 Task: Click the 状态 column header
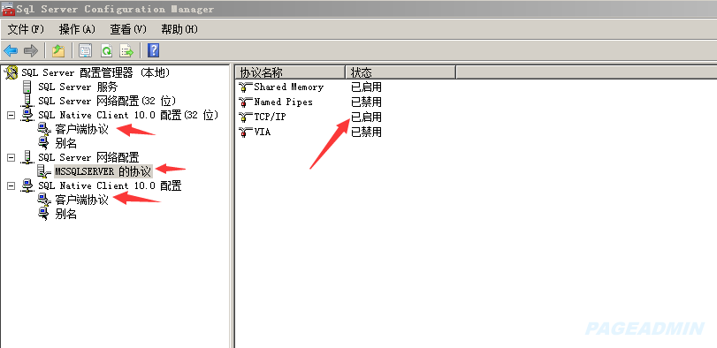pyautogui.click(x=400, y=72)
